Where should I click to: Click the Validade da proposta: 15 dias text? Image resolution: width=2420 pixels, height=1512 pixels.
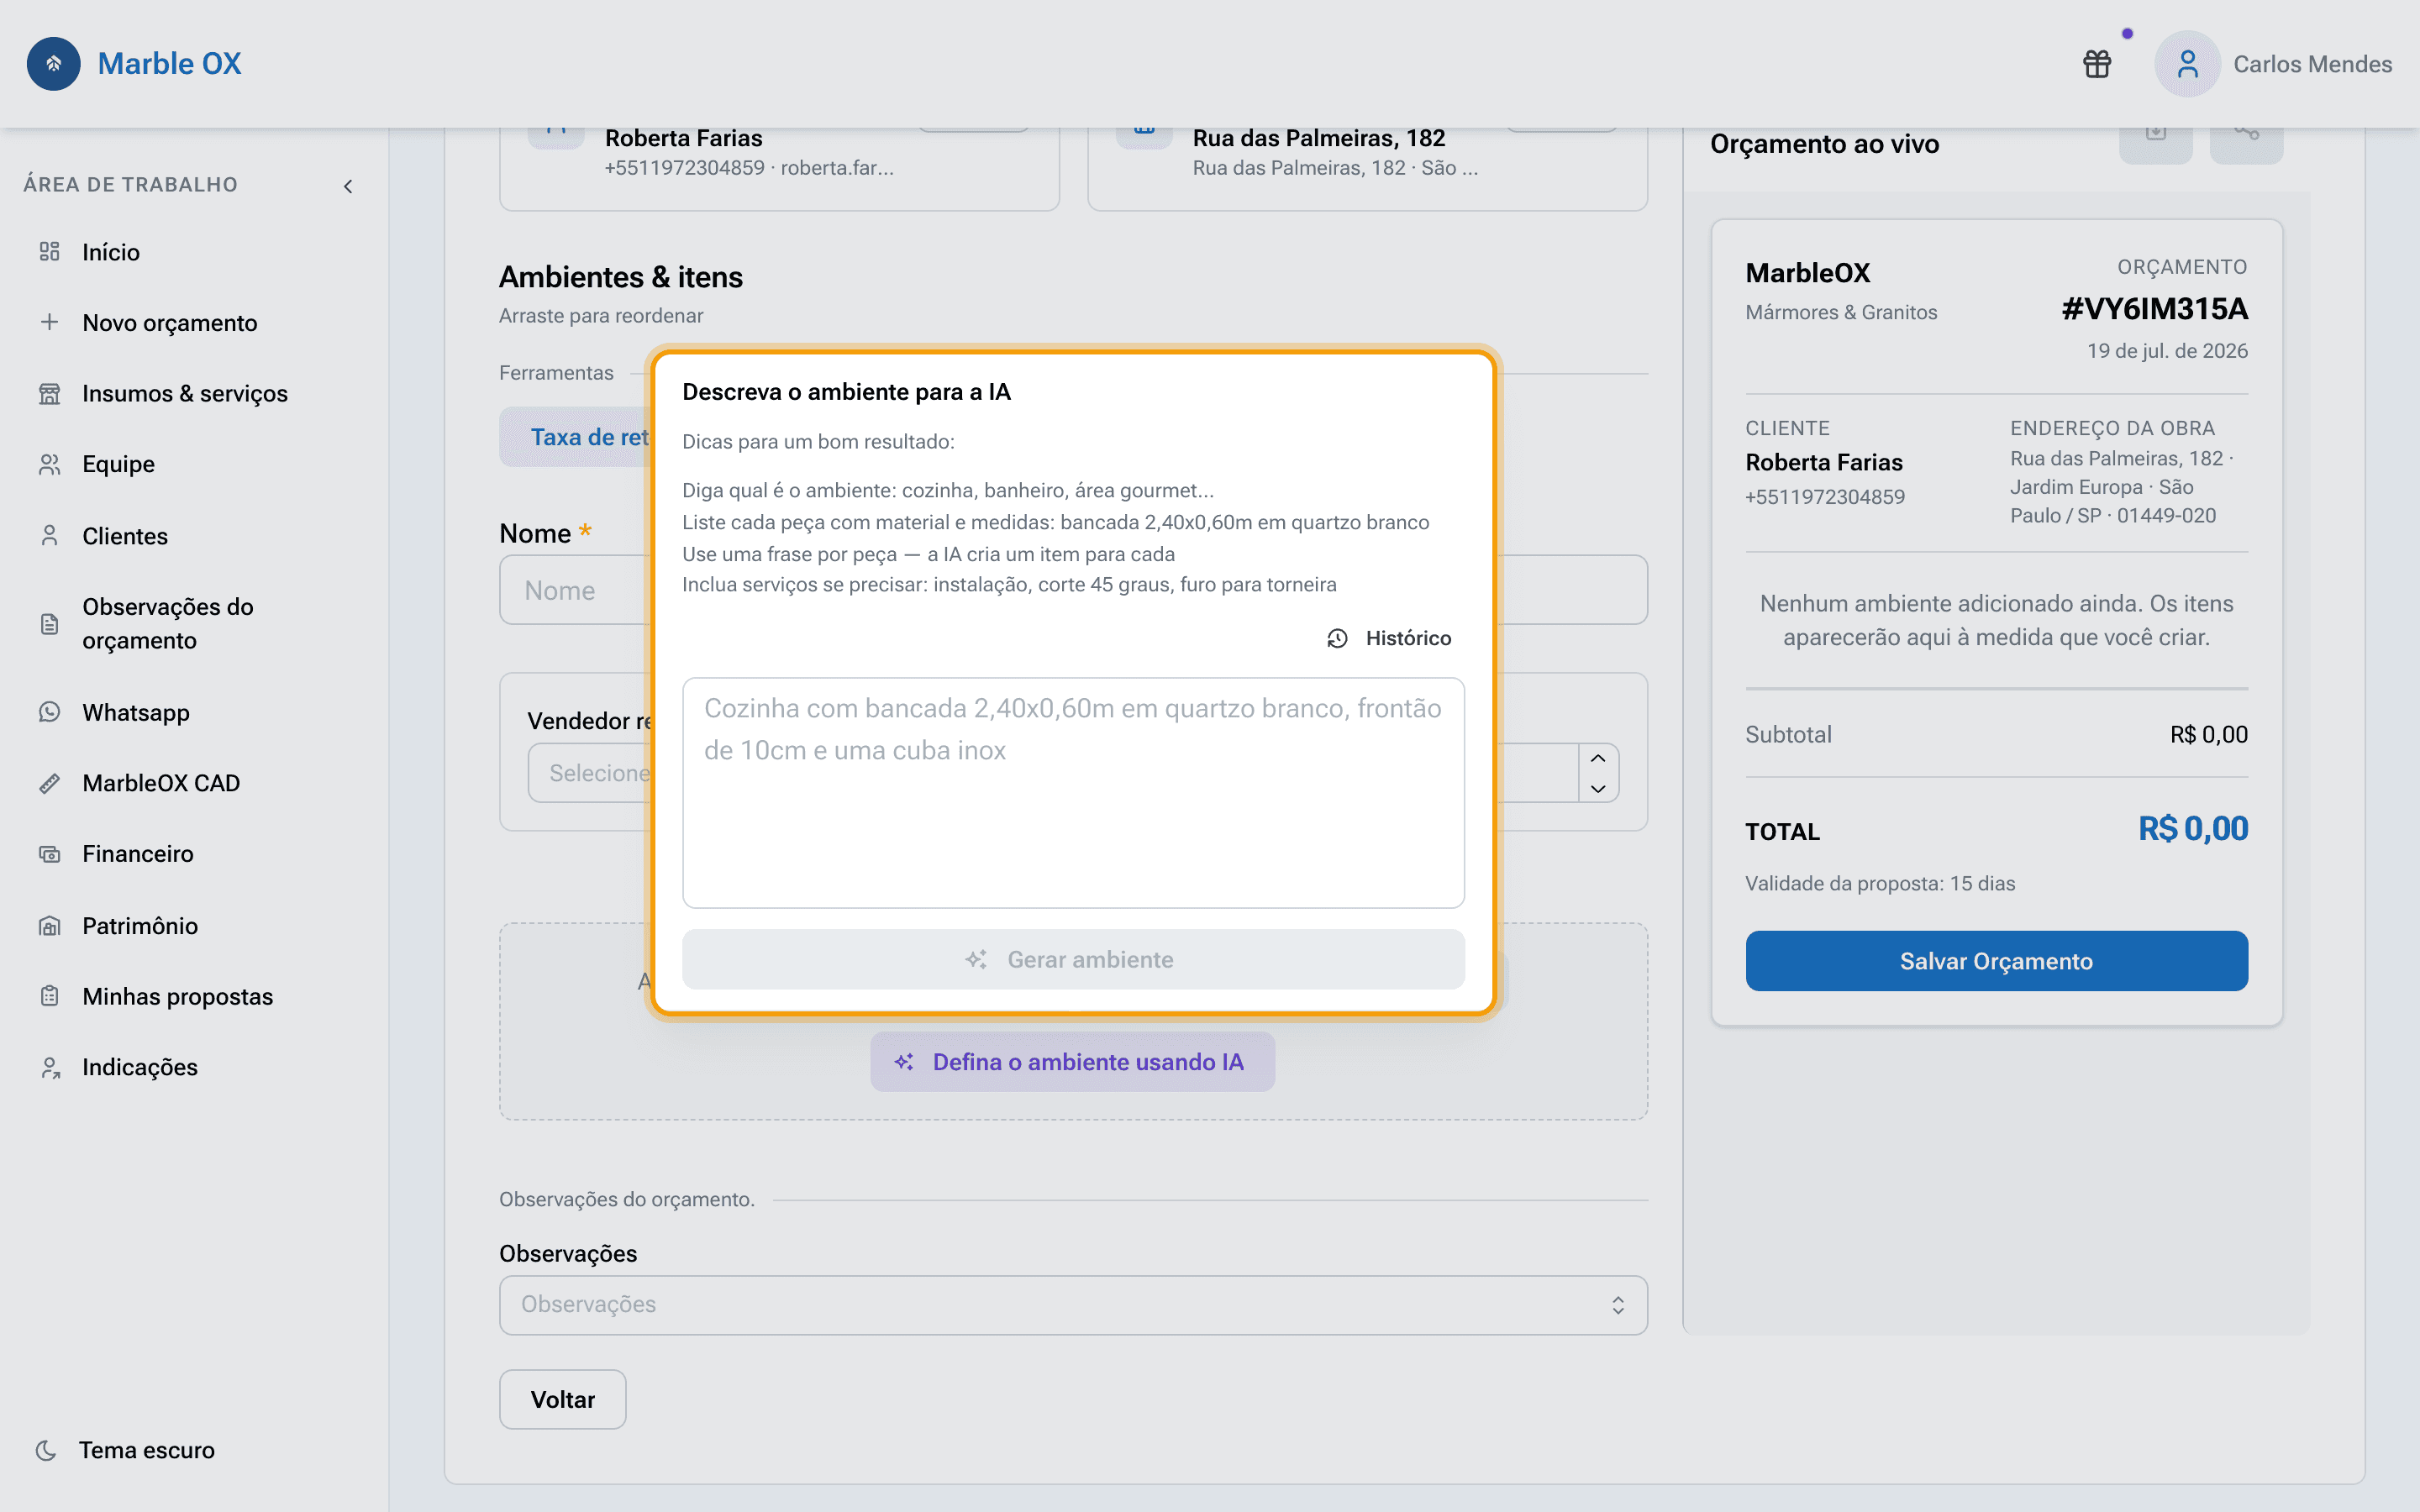point(1880,883)
